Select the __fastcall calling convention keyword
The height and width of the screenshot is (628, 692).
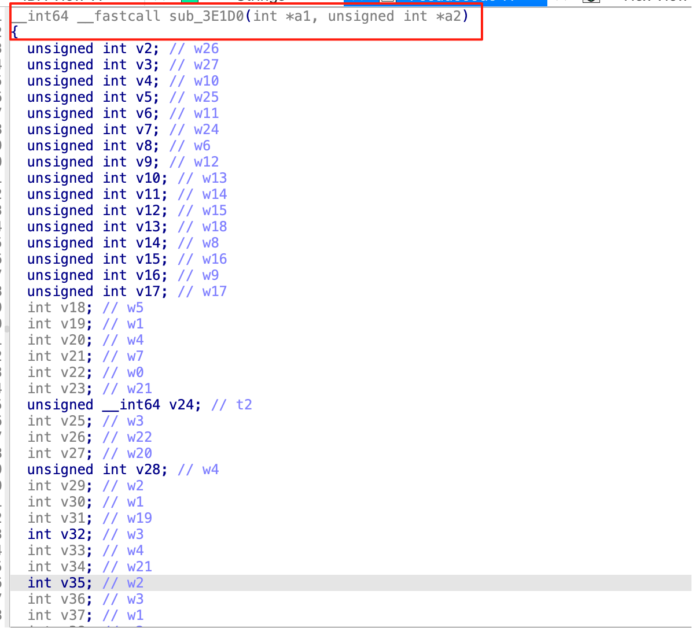tap(119, 16)
